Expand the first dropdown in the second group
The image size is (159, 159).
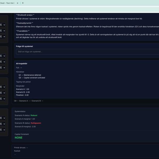coord(2,56)
